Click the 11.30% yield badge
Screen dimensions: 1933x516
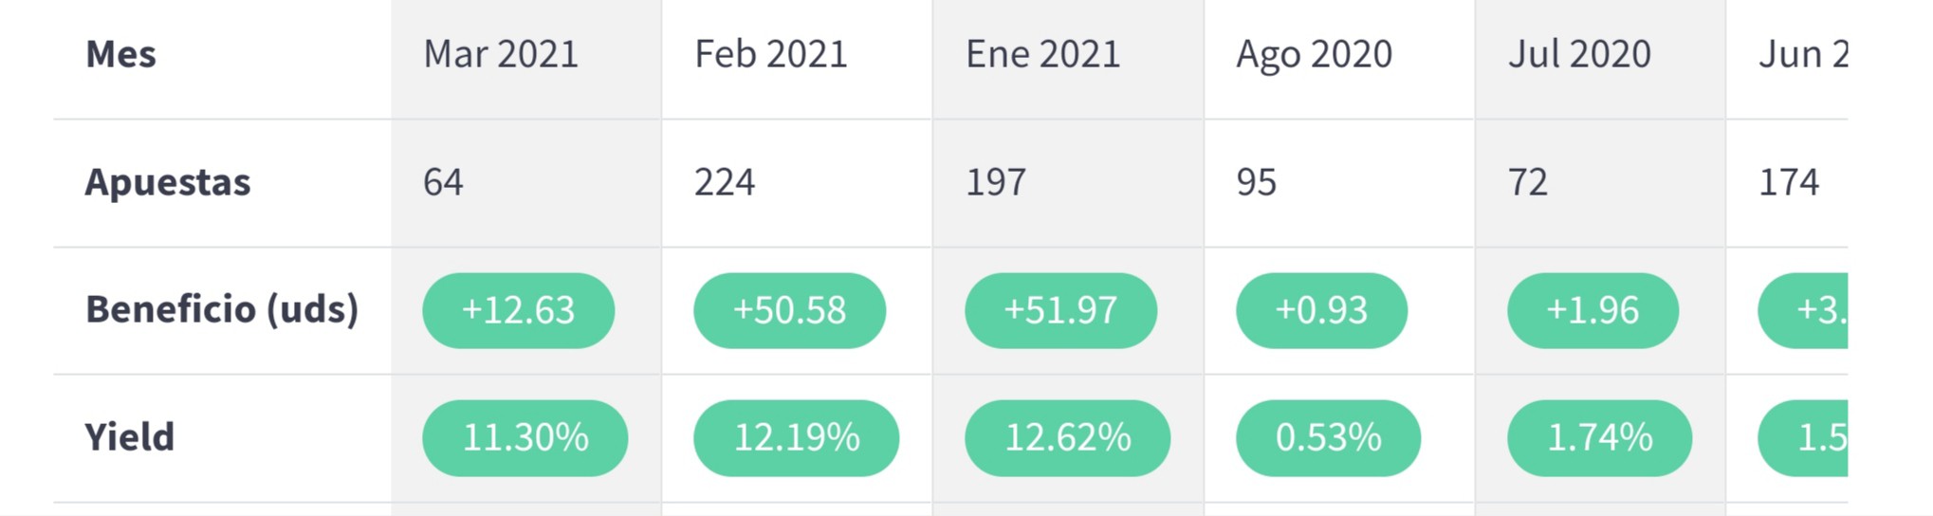point(525,438)
